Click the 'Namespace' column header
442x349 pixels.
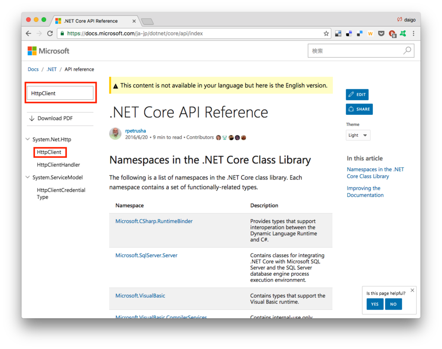tap(129, 206)
